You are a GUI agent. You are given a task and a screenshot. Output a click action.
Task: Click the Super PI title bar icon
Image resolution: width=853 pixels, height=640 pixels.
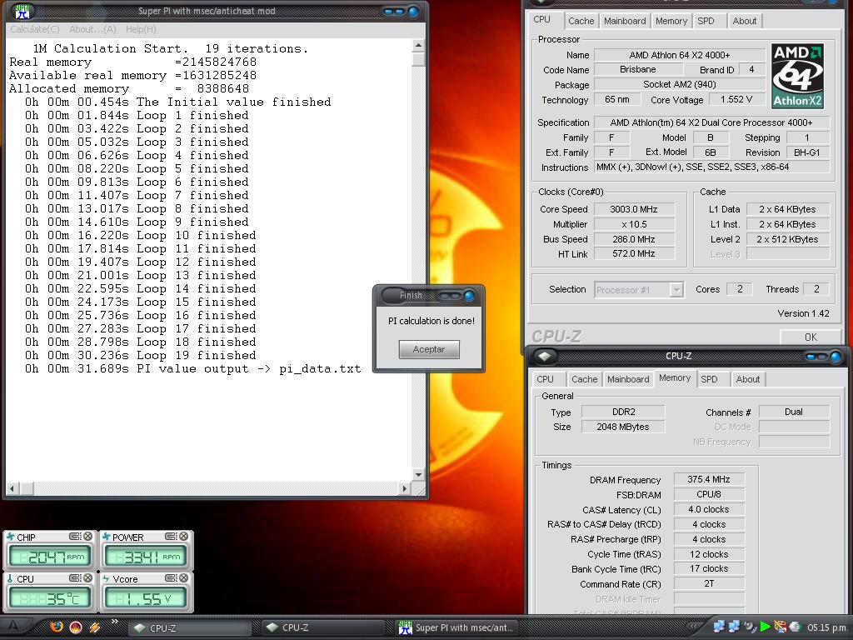point(22,10)
